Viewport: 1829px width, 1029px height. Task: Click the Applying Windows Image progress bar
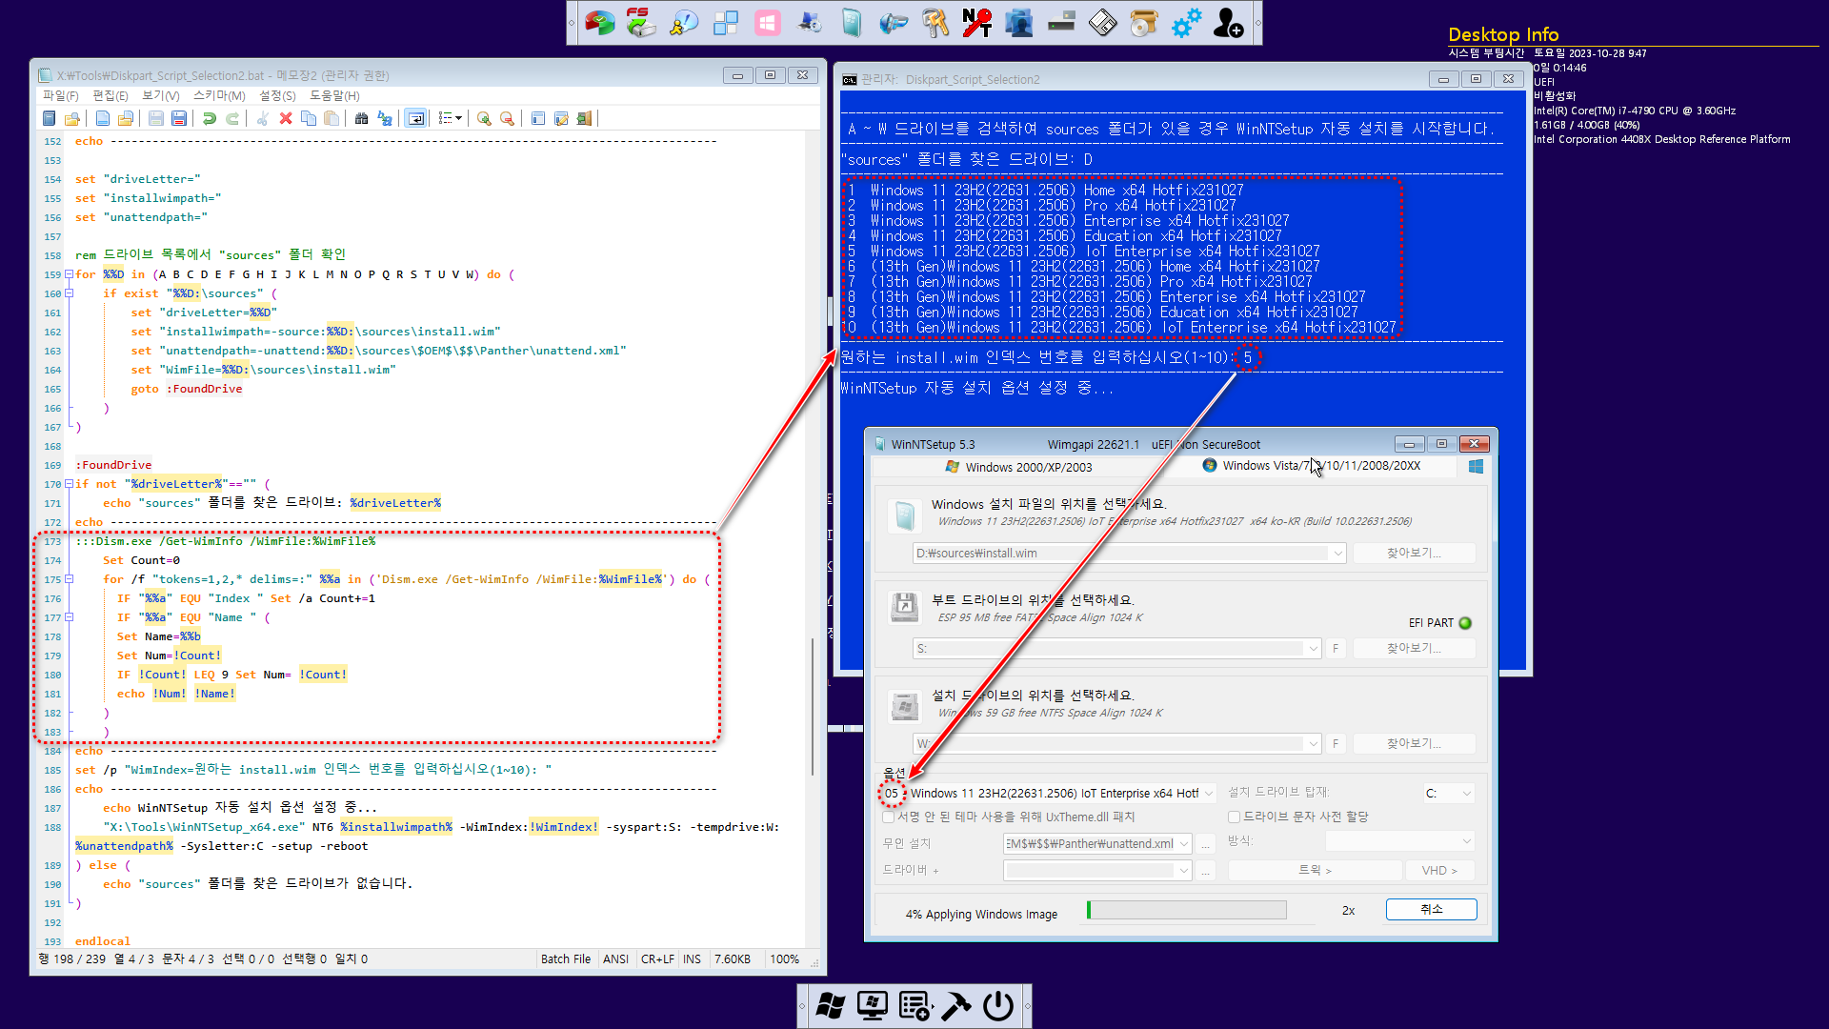click(1186, 911)
